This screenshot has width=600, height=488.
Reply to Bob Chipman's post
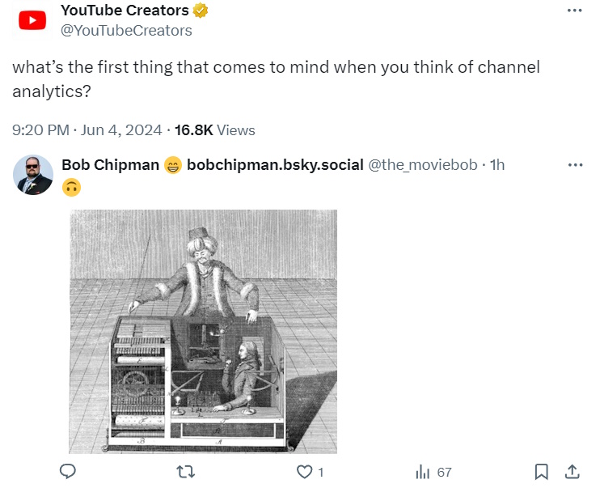(x=69, y=471)
